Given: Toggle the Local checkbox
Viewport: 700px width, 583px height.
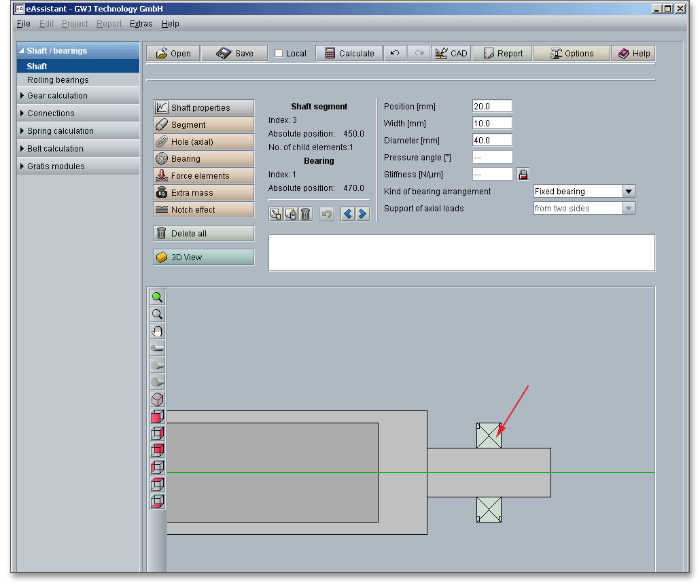Looking at the screenshot, I should tap(279, 54).
